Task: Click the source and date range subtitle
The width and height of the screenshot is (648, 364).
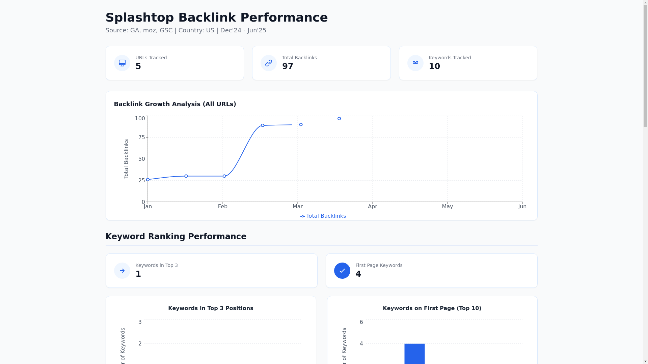Action: coord(186,30)
